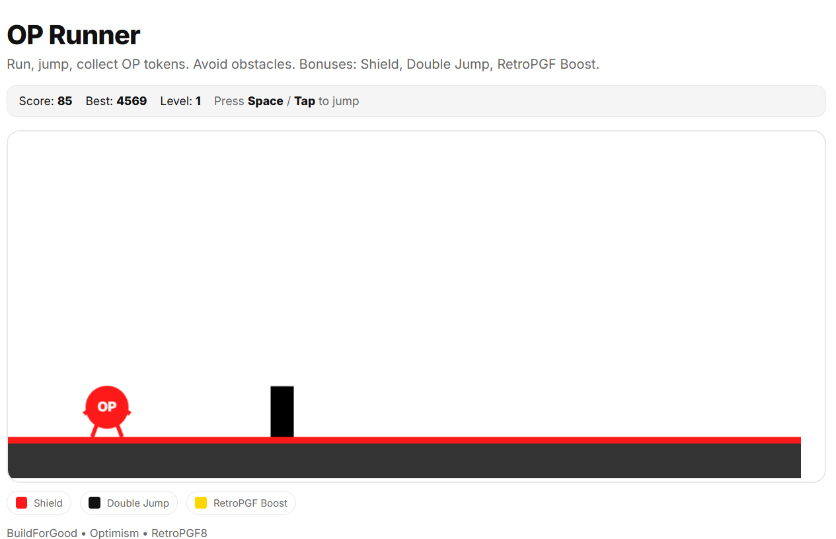Select the RetroPGF Boost bonus pill
This screenshot has height=539, width=836.
coord(250,503)
